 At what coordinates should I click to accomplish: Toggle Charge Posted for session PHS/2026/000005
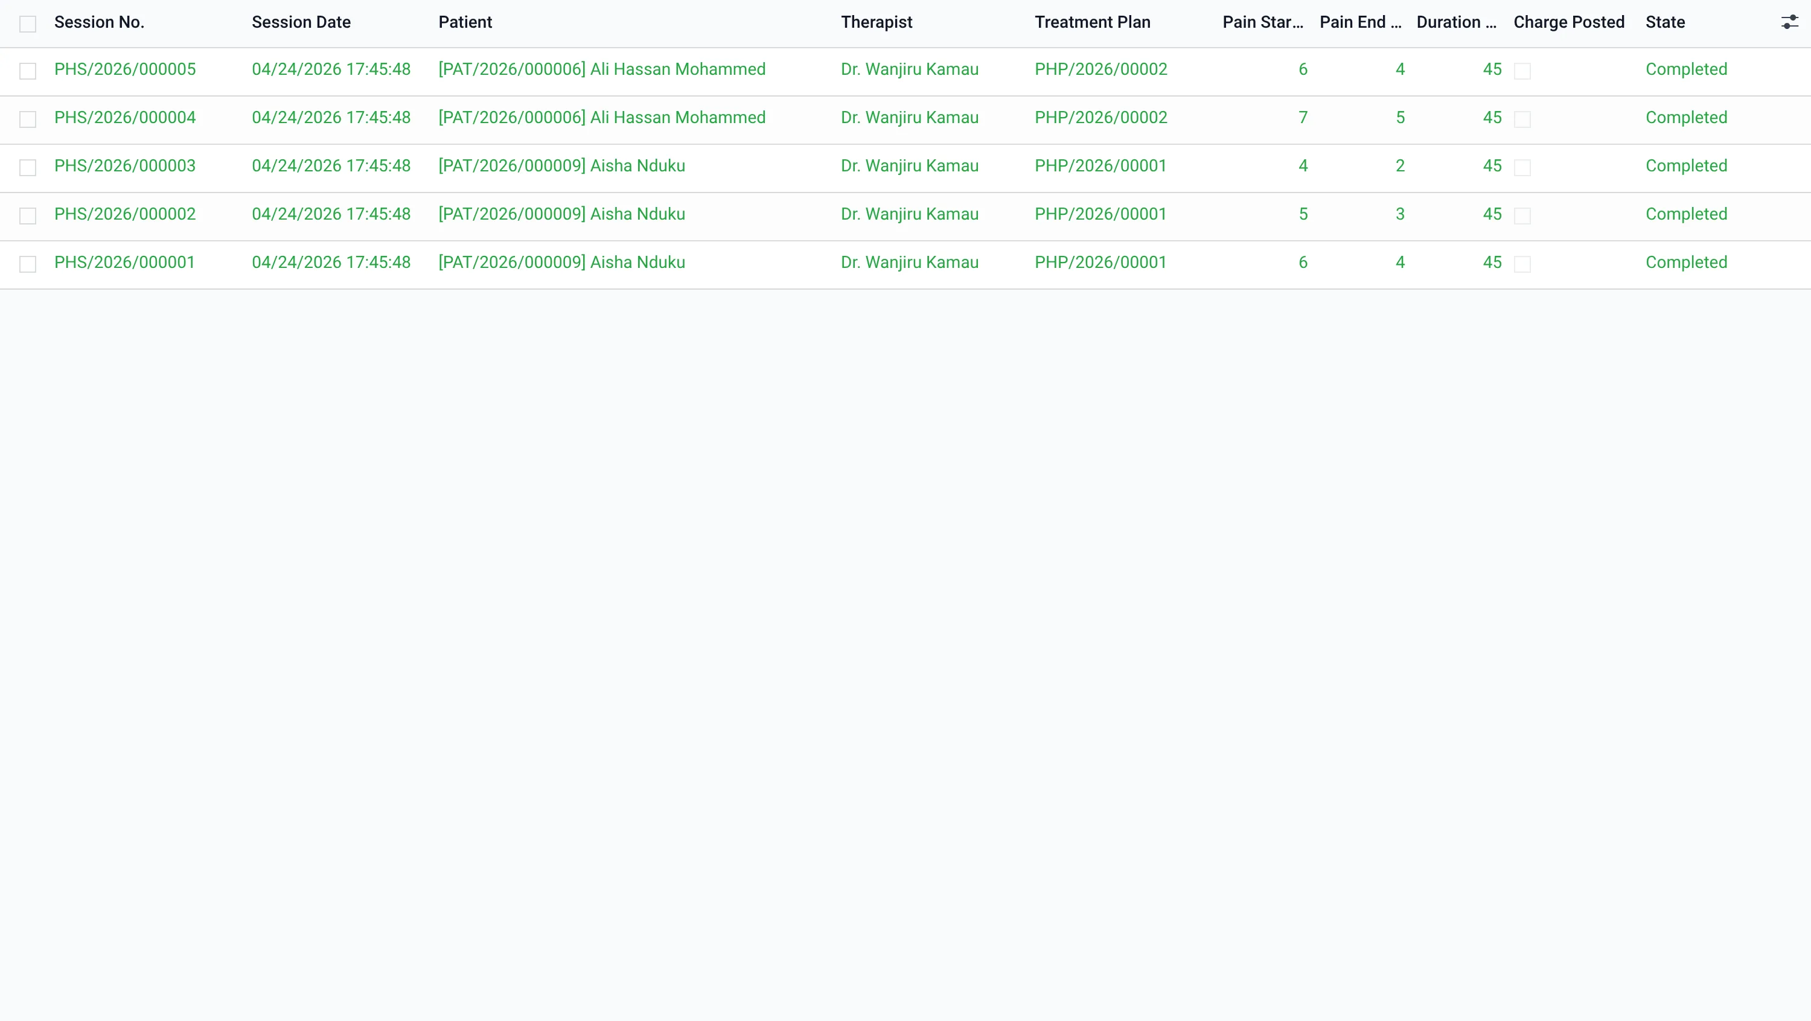tap(1522, 71)
